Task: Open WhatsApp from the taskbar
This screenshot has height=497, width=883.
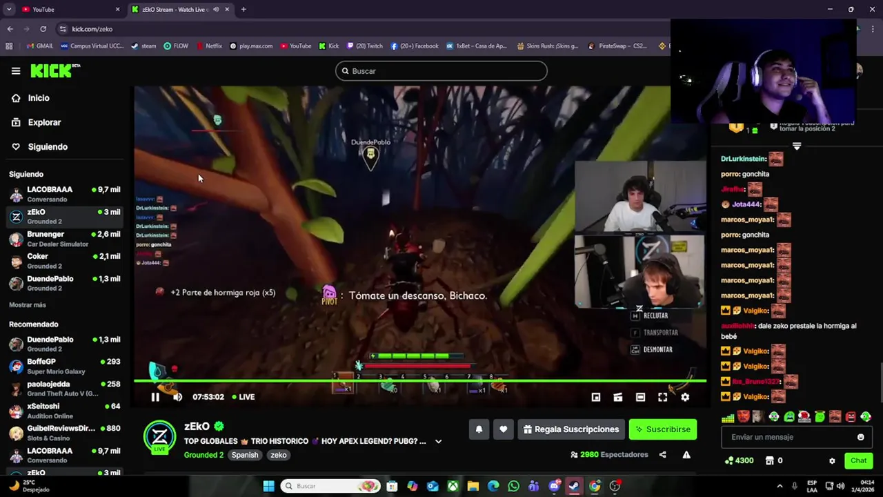Action: point(513,486)
